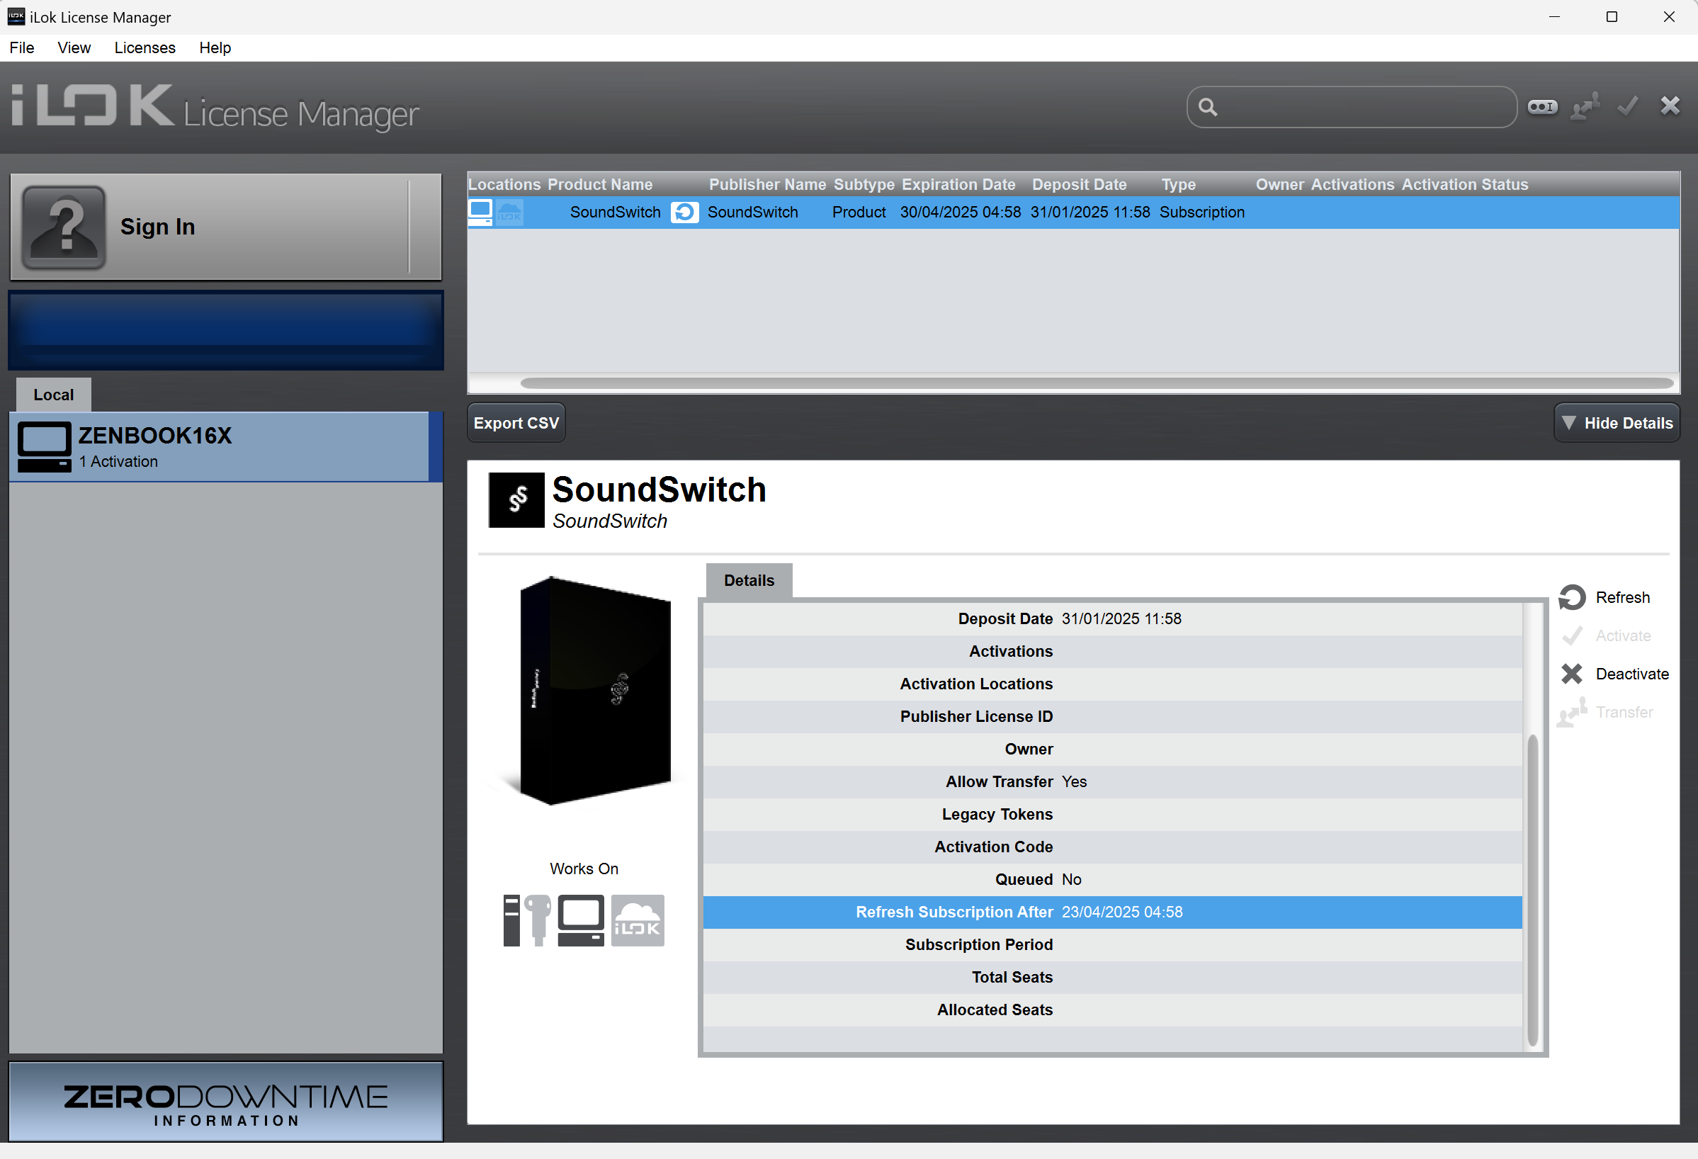
Task: Select Deposit Date row in details
Action: pos(1112,619)
